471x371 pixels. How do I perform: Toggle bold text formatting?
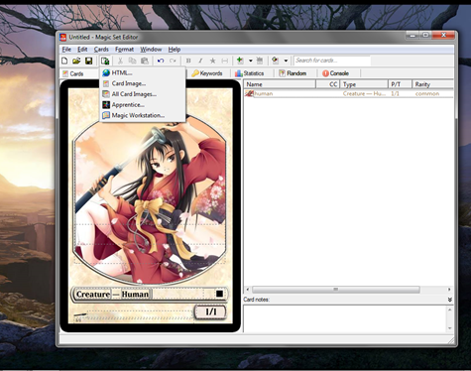(188, 61)
